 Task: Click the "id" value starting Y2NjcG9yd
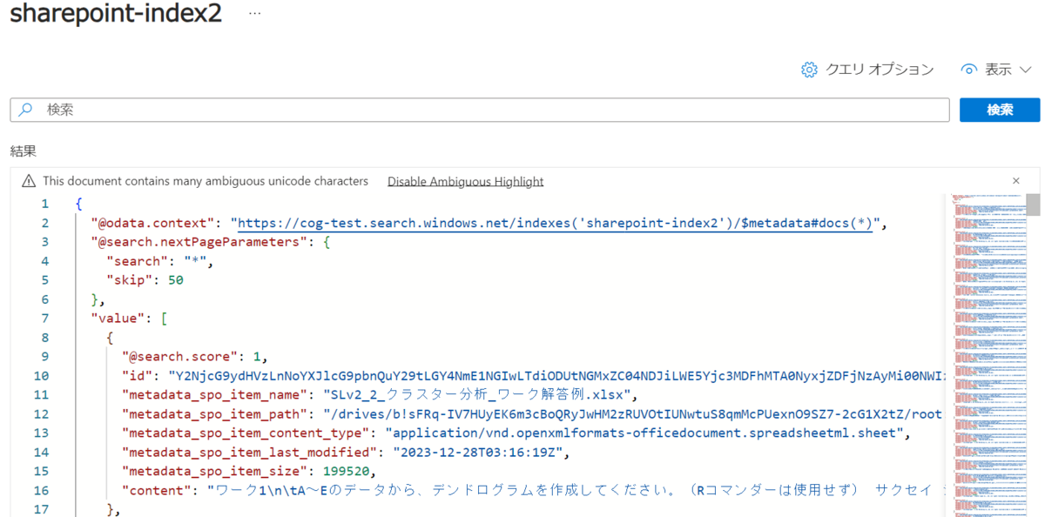[556, 376]
